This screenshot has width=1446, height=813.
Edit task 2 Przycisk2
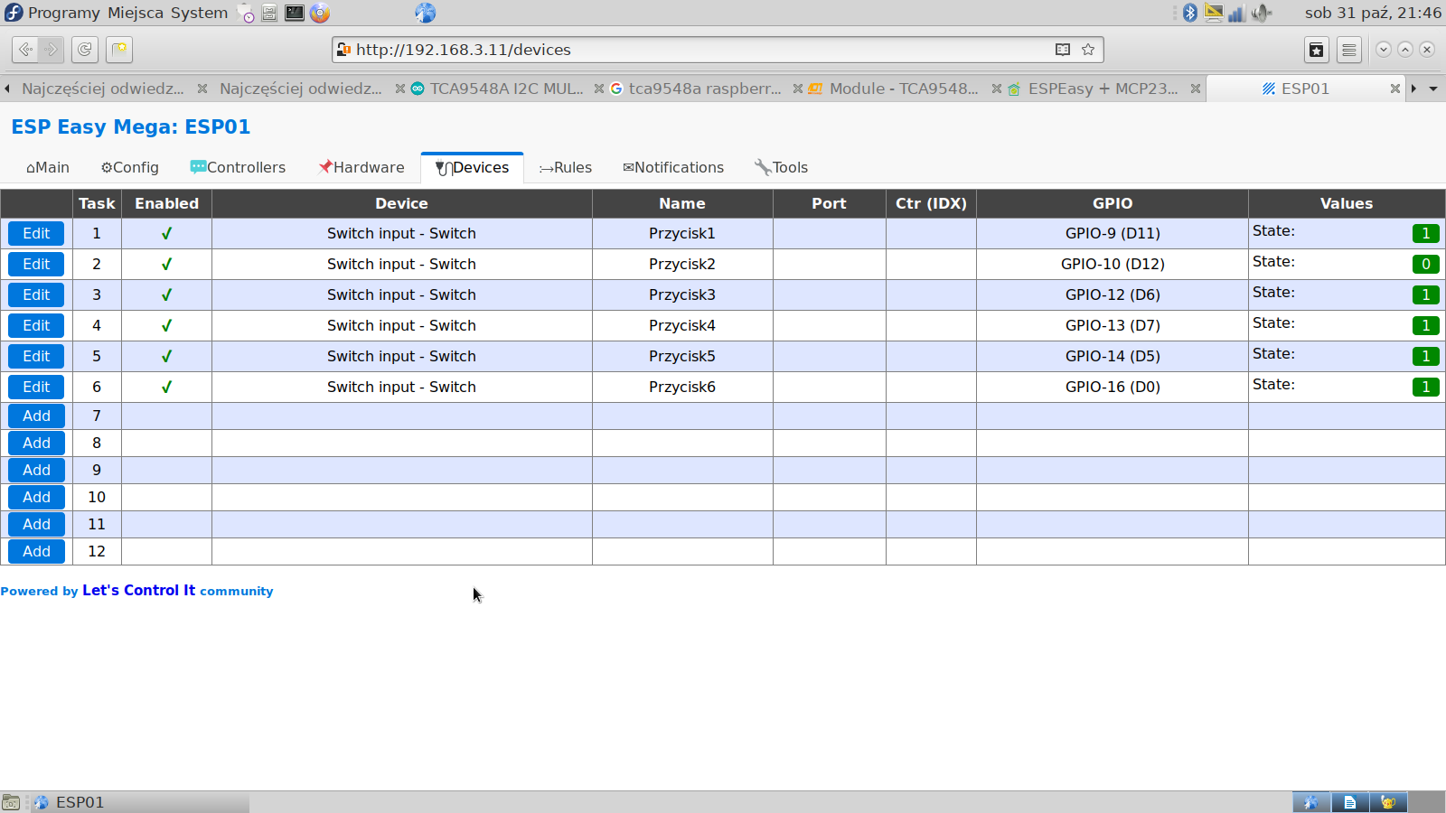pos(36,264)
